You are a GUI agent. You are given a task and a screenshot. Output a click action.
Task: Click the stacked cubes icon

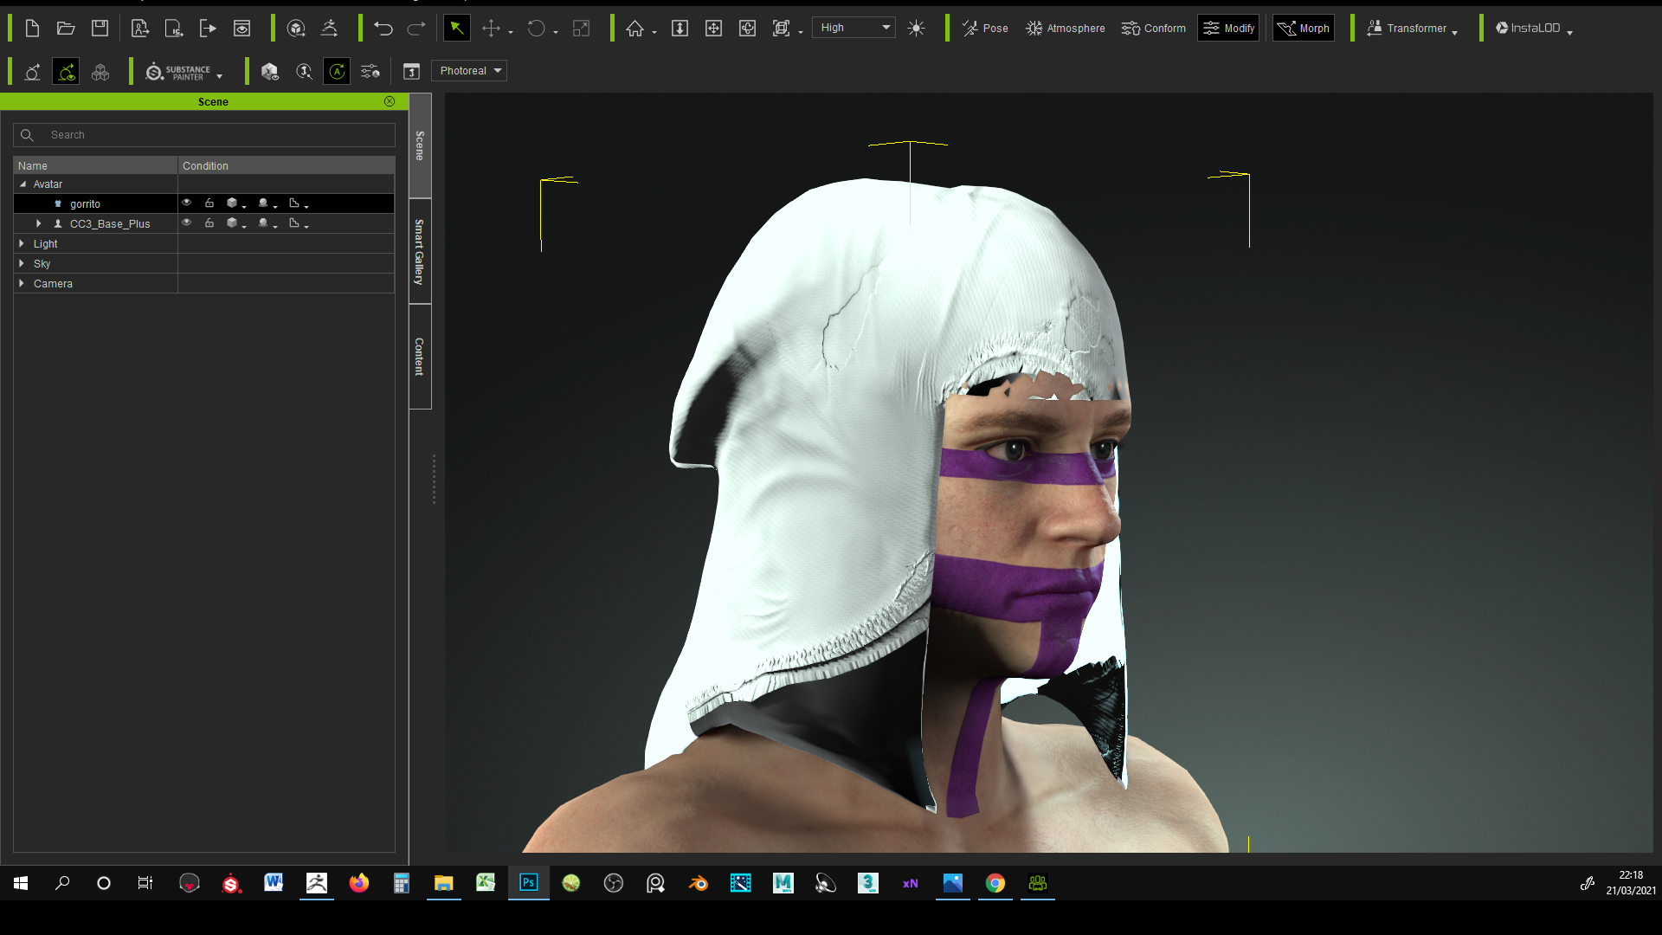tap(100, 72)
